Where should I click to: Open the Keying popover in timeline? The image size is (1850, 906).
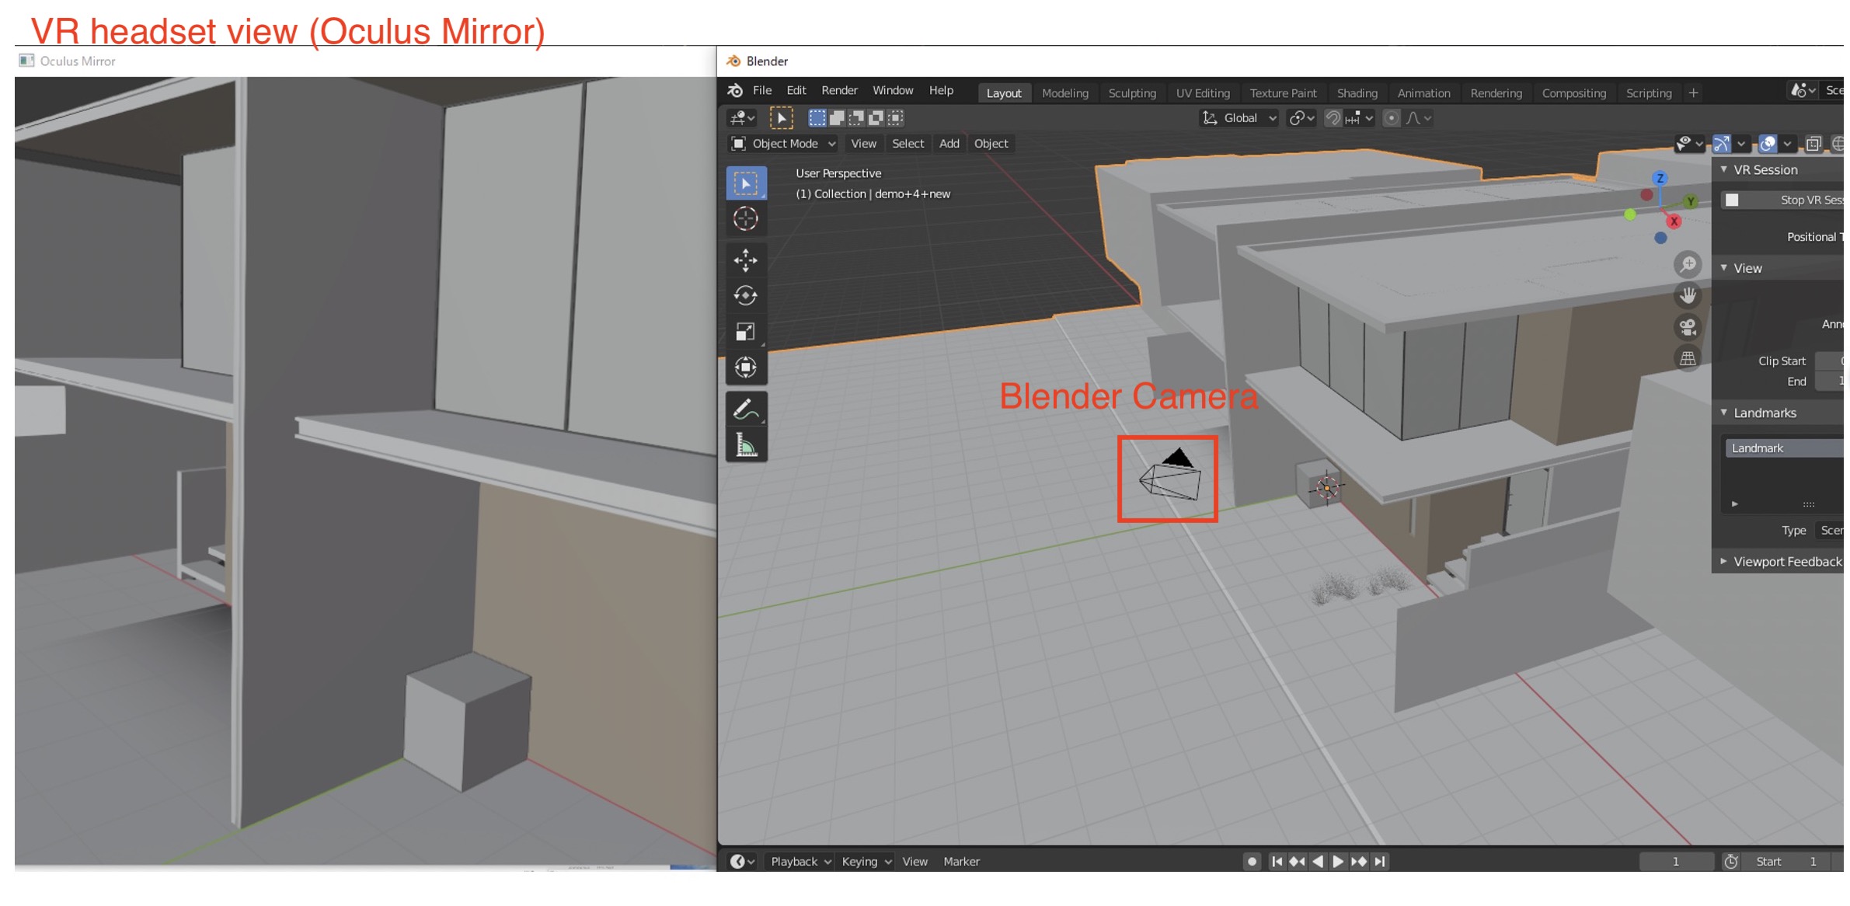(x=866, y=862)
